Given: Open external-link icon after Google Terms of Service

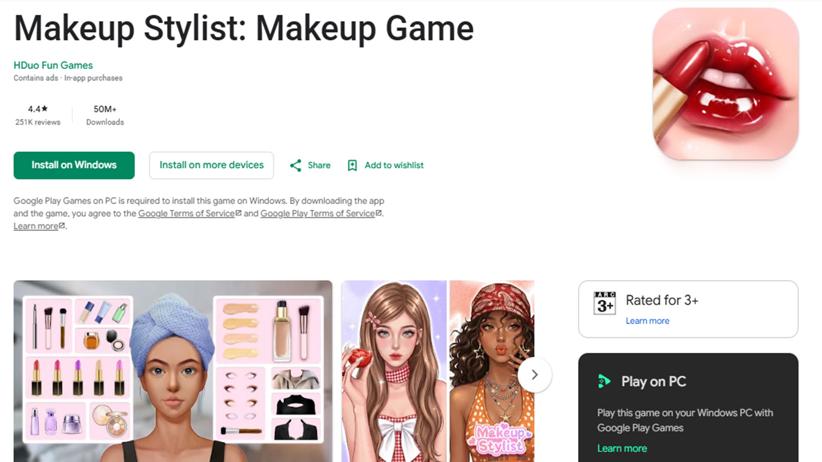Looking at the screenshot, I should point(238,213).
